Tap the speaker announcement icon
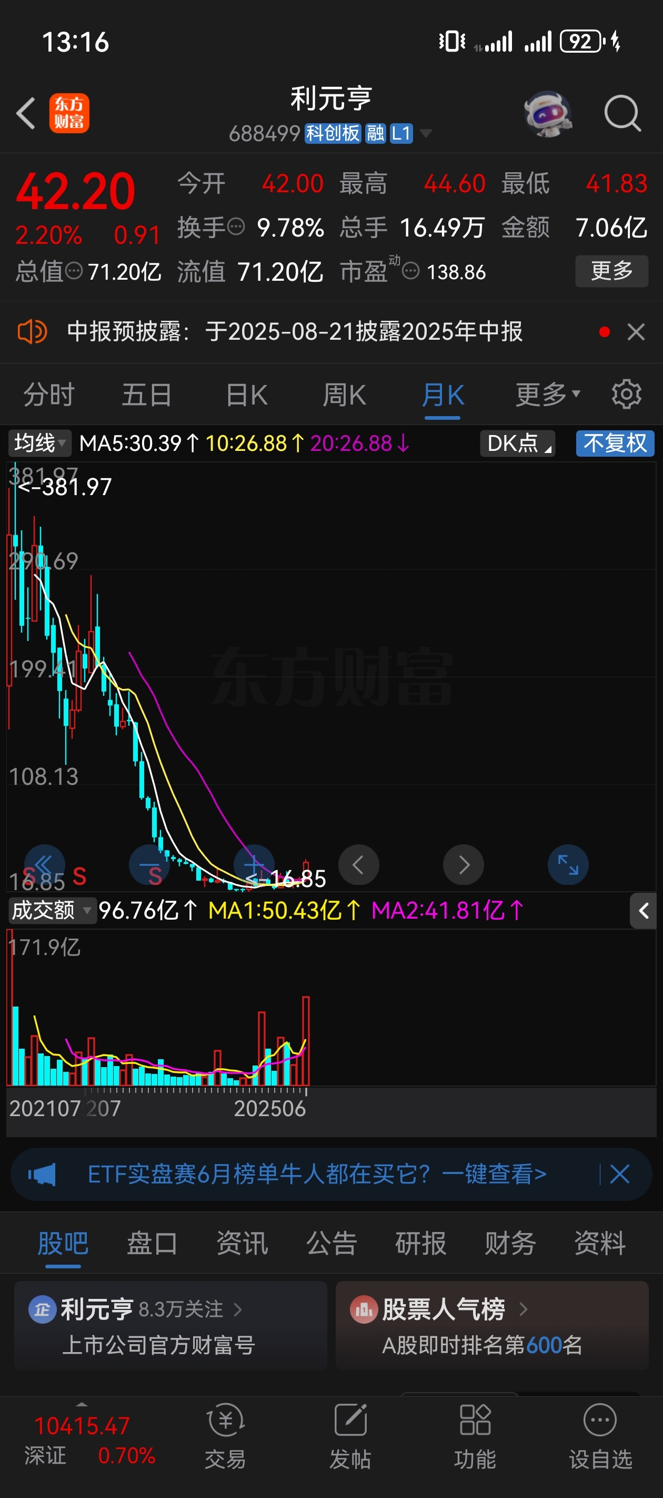 (x=32, y=332)
